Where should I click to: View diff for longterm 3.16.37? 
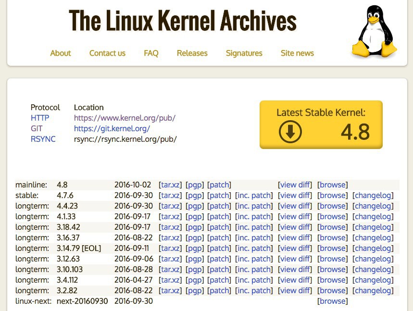[295, 238]
